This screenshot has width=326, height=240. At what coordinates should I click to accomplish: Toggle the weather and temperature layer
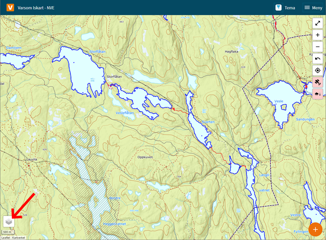(x=318, y=94)
